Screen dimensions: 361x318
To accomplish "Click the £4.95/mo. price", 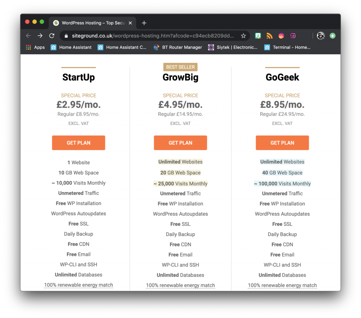I will click(180, 104).
